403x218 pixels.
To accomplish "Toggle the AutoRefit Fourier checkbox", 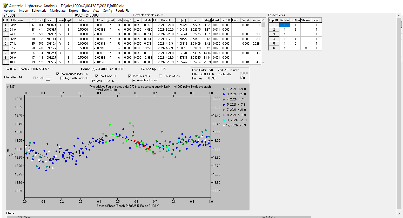I will click(134, 80).
